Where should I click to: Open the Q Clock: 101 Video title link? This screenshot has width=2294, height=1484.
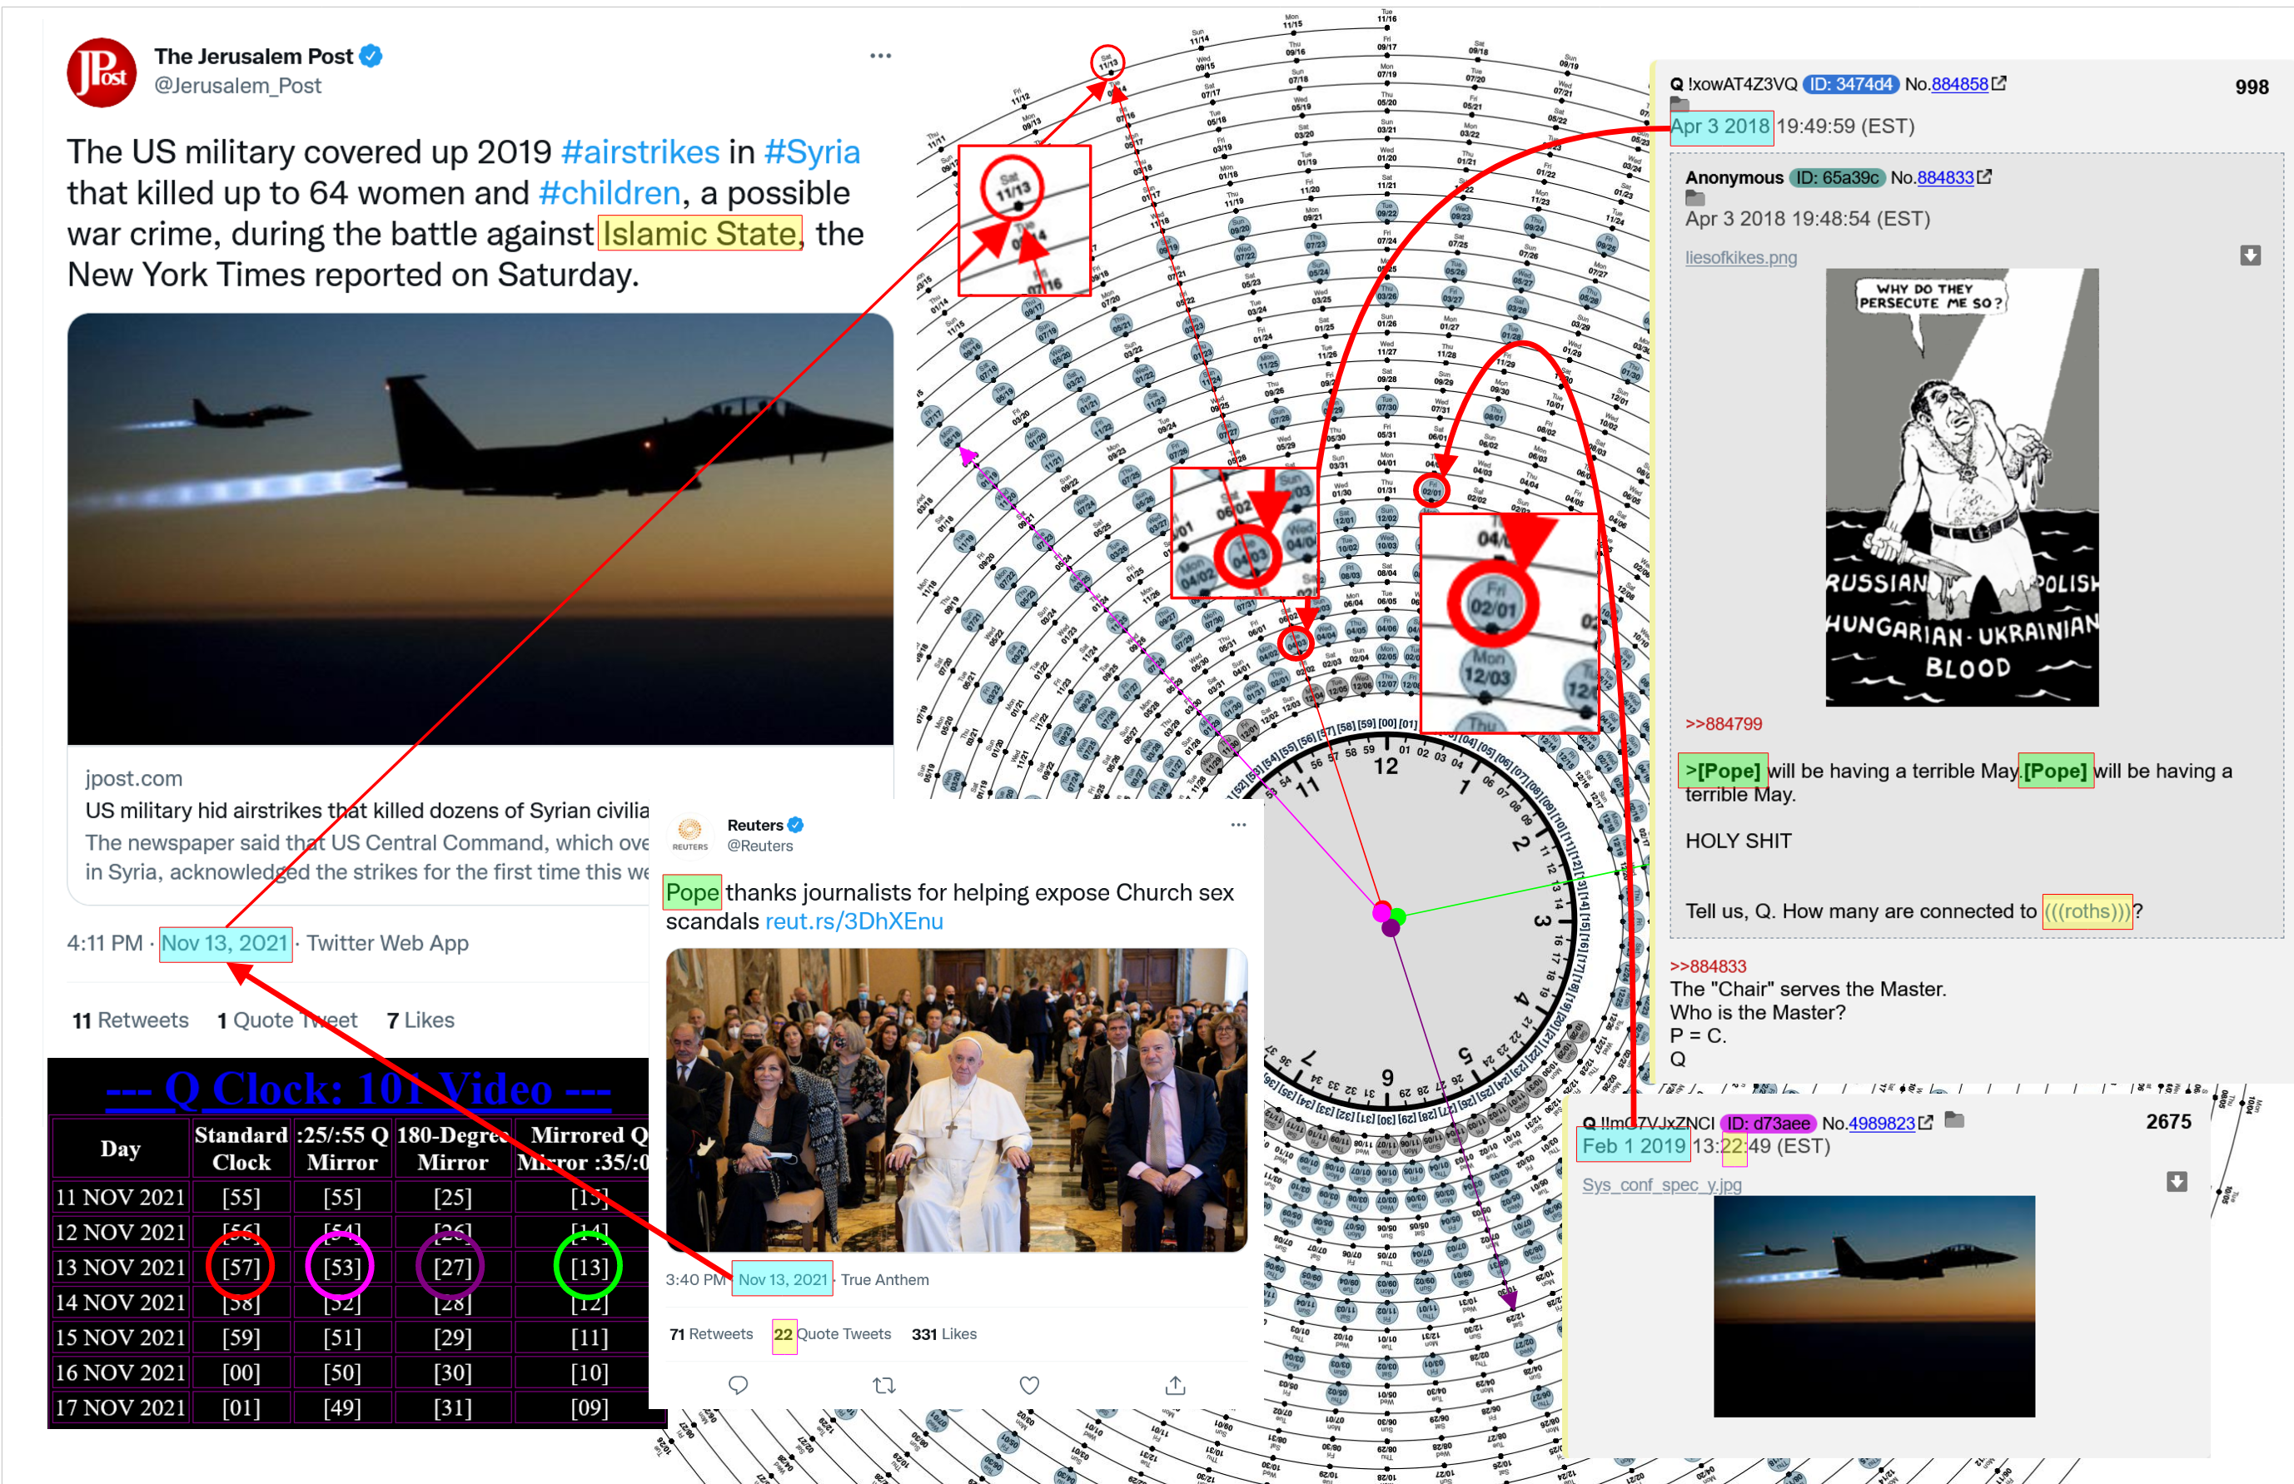pyautogui.click(x=359, y=1089)
